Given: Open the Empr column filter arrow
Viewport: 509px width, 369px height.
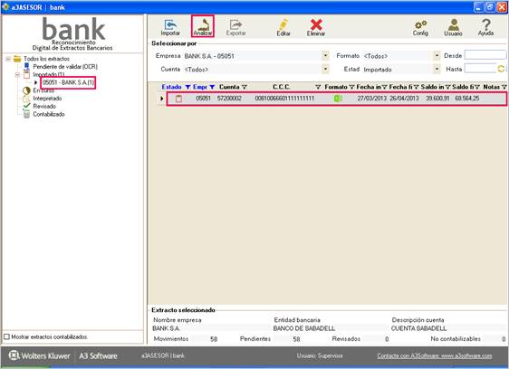Looking at the screenshot, I should pyautogui.click(x=212, y=87).
